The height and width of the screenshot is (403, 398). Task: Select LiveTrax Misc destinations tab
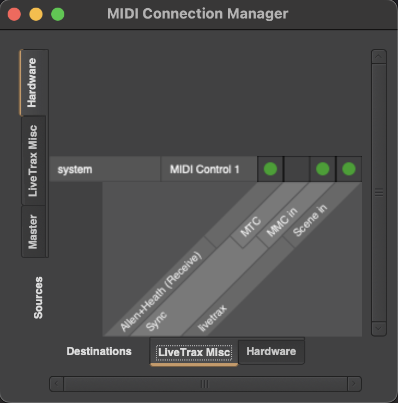194,352
